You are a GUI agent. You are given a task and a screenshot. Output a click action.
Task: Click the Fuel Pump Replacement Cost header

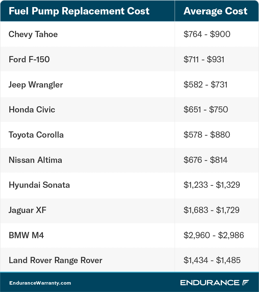pos(79,11)
